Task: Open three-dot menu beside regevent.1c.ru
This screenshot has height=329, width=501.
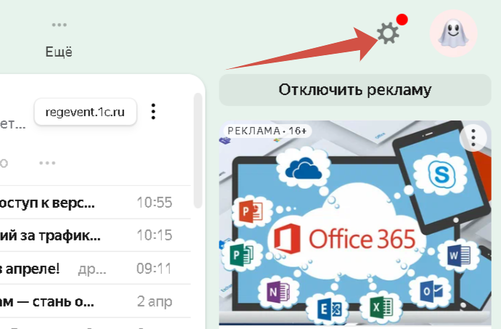Action: [x=153, y=112]
